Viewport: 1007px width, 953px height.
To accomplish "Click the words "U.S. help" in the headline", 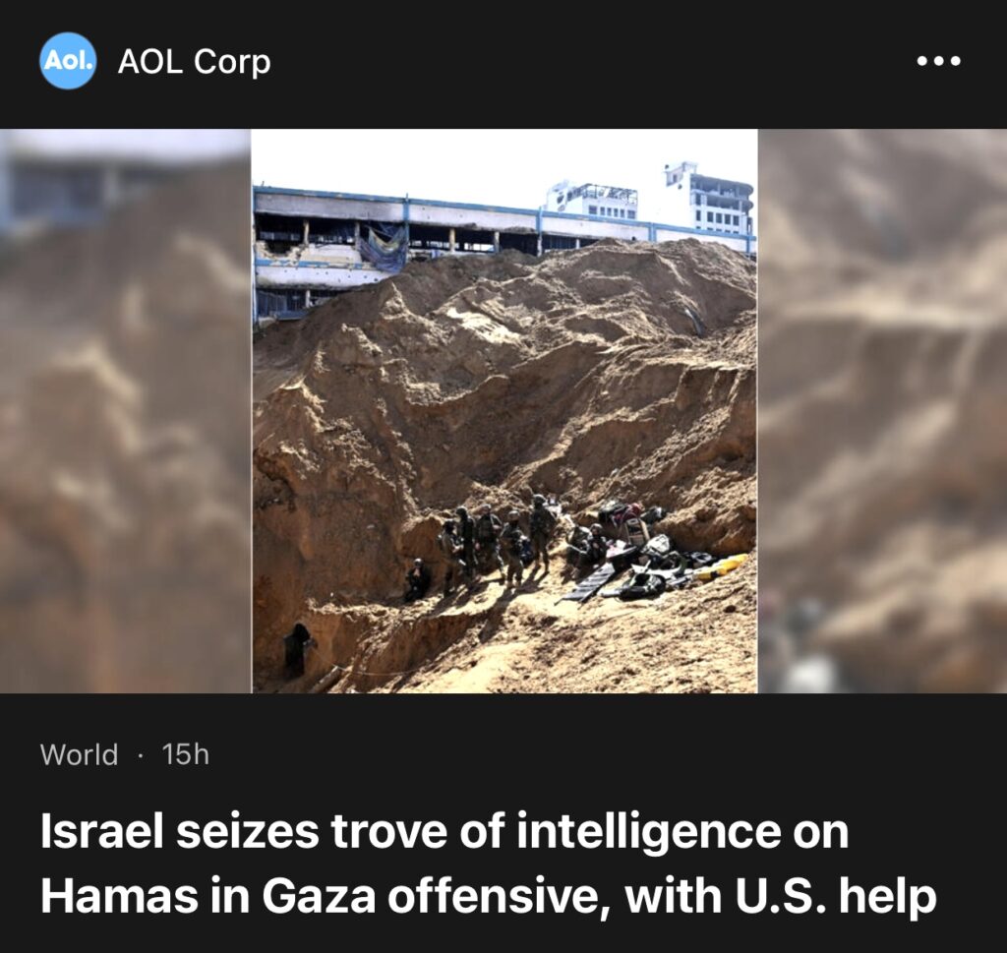I will [836, 895].
